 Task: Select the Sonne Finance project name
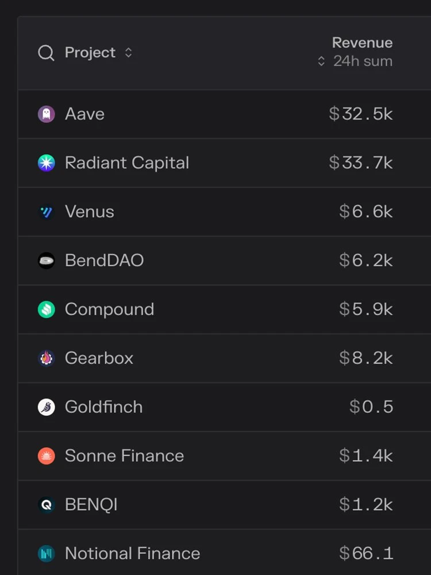point(124,456)
